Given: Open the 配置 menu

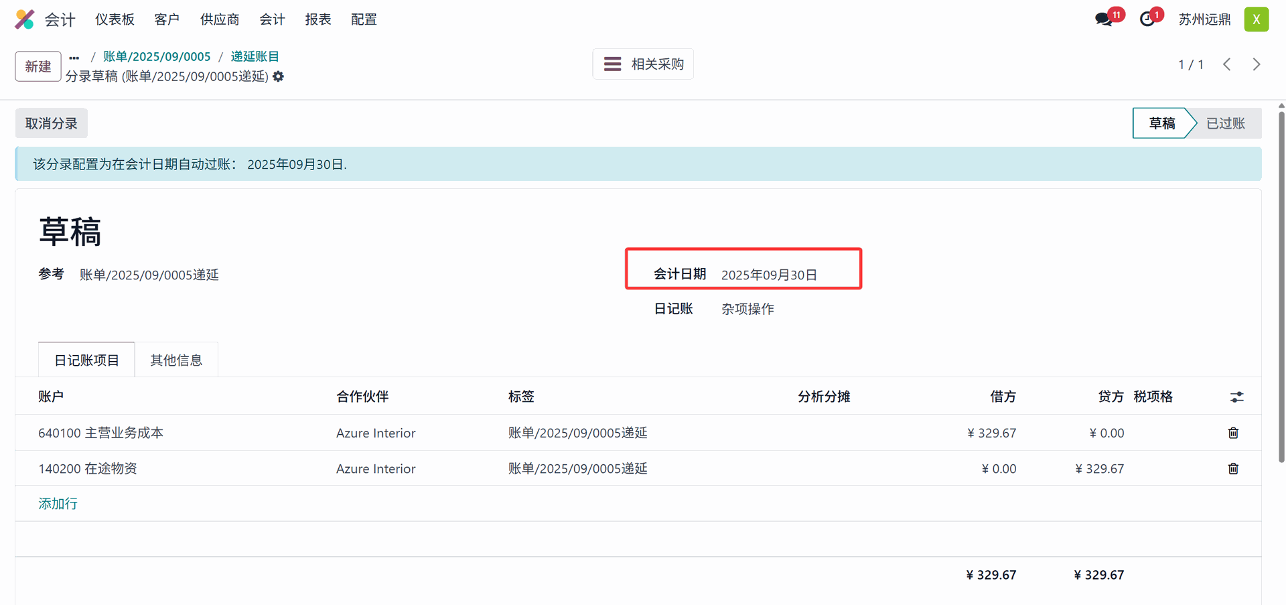Looking at the screenshot, I should (364, 19).
